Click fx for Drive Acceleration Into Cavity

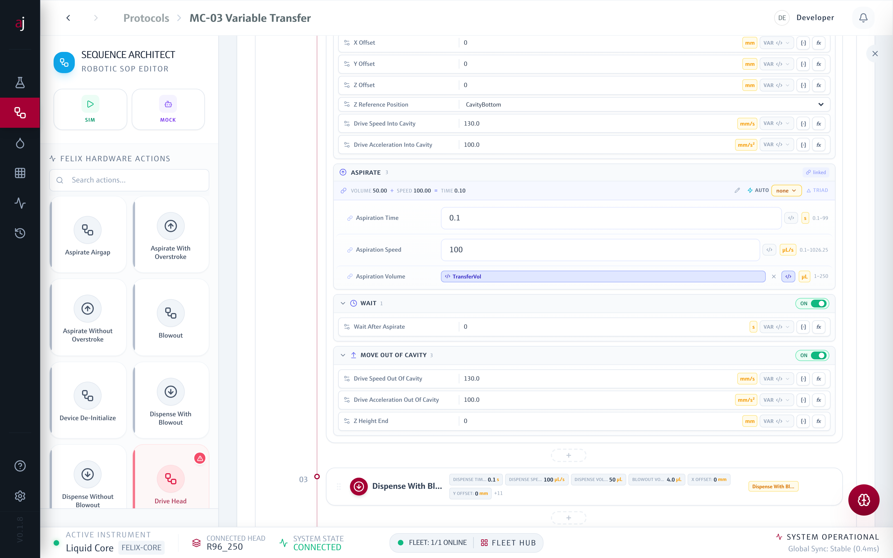[x=819, y=145]
